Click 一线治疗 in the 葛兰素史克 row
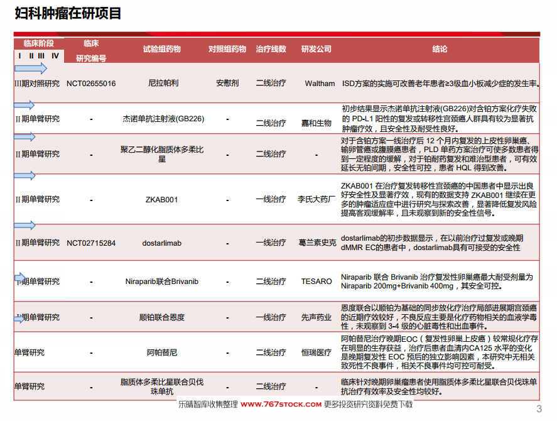557x421 pixels. point(271,243)
